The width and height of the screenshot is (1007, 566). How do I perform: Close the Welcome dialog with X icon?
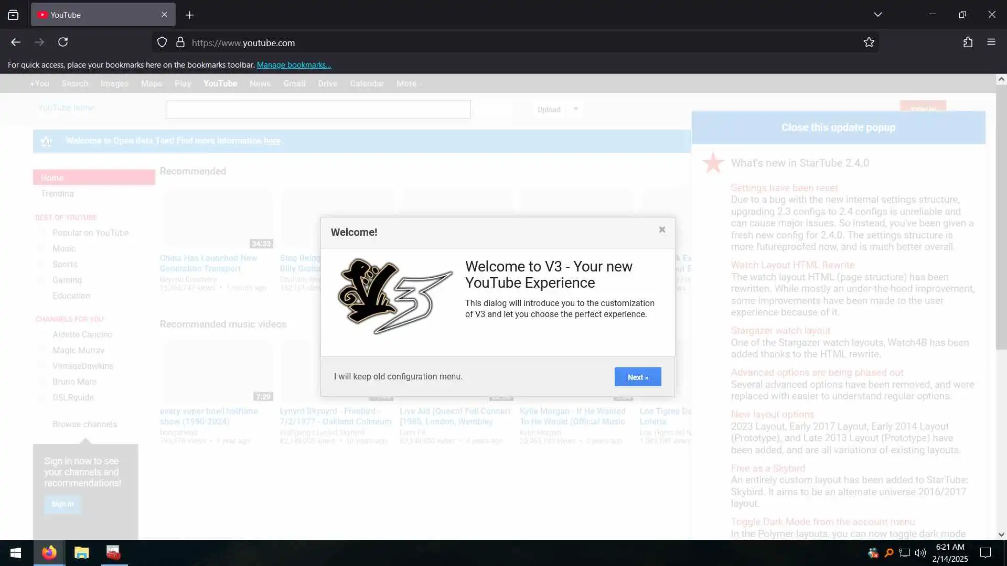click(662, 230)
